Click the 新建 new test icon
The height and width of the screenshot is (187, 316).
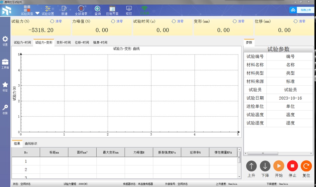64,10
